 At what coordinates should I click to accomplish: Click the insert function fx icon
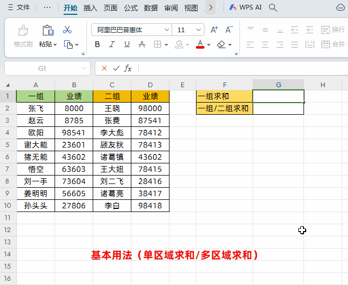[128, 68]
